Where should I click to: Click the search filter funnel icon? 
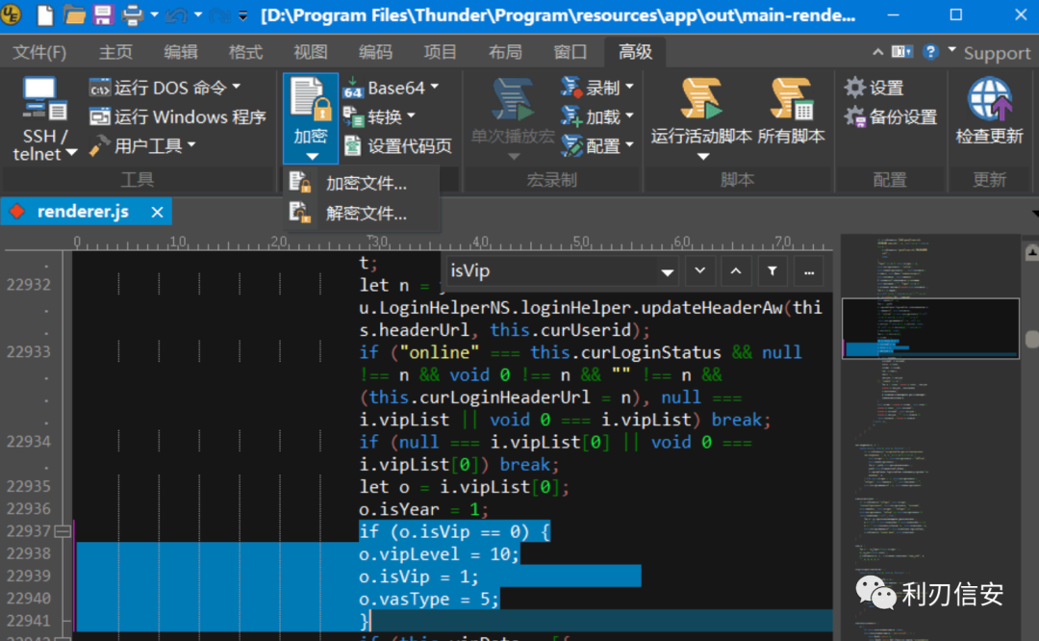click(773, 271)
